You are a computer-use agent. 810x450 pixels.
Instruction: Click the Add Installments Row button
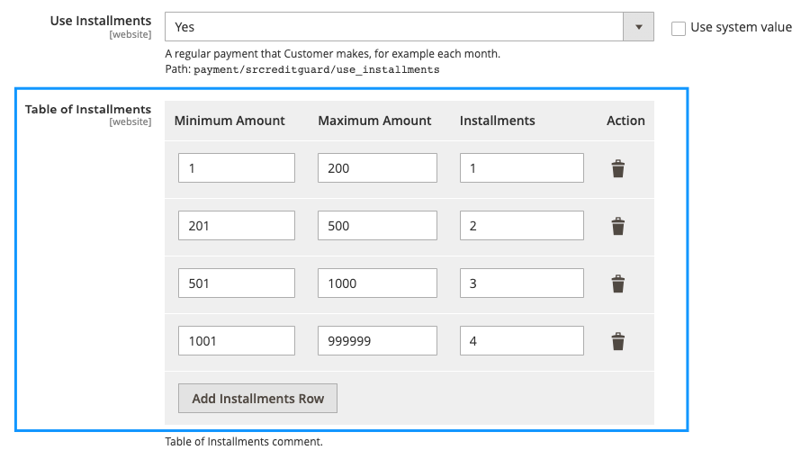pos(257,399)
